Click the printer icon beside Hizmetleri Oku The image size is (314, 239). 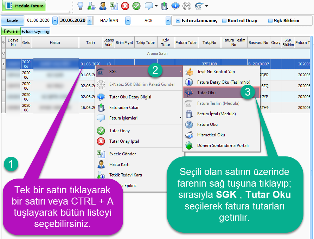pos(189,135)
